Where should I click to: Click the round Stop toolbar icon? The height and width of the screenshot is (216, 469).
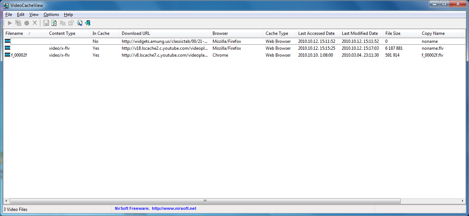click(27, 23)
